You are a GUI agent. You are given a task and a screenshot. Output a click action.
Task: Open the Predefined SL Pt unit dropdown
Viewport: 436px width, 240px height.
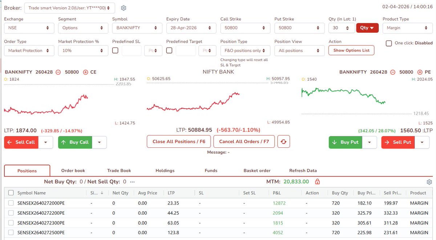(x=153, y=50)
